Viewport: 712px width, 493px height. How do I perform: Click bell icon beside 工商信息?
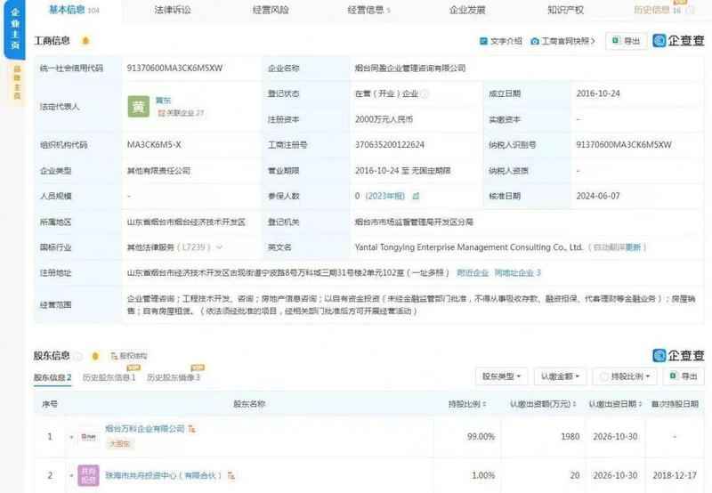pyautogui.click(x=85, y=41)
